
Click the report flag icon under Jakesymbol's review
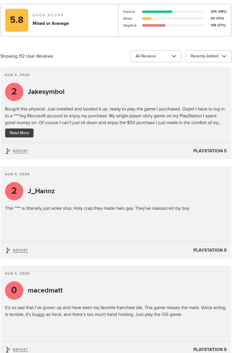pos(8,151)
